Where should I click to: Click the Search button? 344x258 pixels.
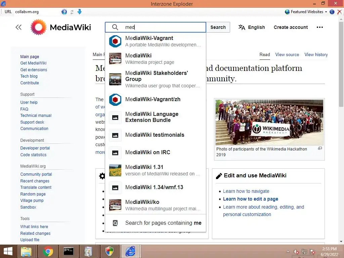point(218,27)
